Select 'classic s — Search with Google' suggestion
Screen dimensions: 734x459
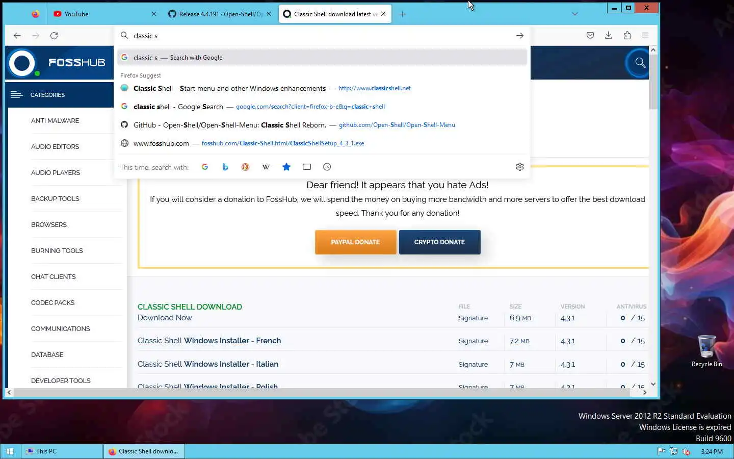tap(322, 58)
